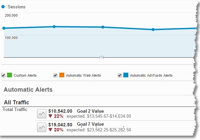Image resolution: width=200 pixels, height=140 pixels.
Task: Click the expected $13,545.67-$14,034.00 range
Action: [99, 116]
